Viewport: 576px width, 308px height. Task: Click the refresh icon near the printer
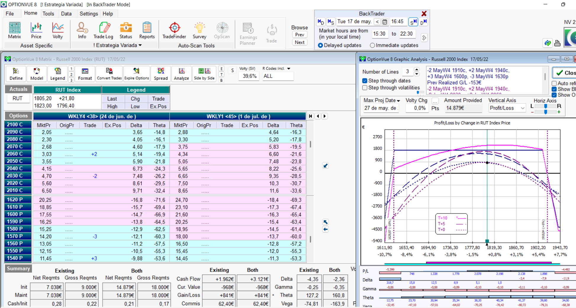548,43
